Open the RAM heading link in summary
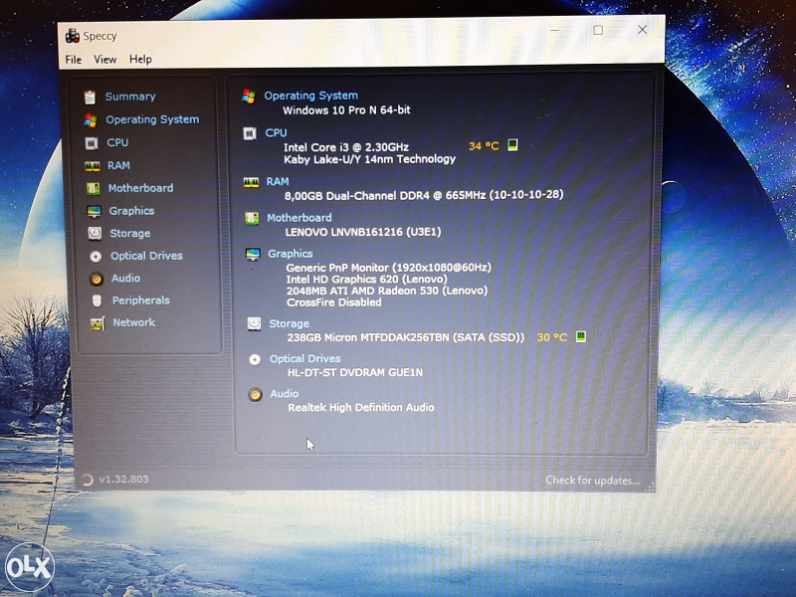This screenshot has width=796, height=597. pos(278,182)
